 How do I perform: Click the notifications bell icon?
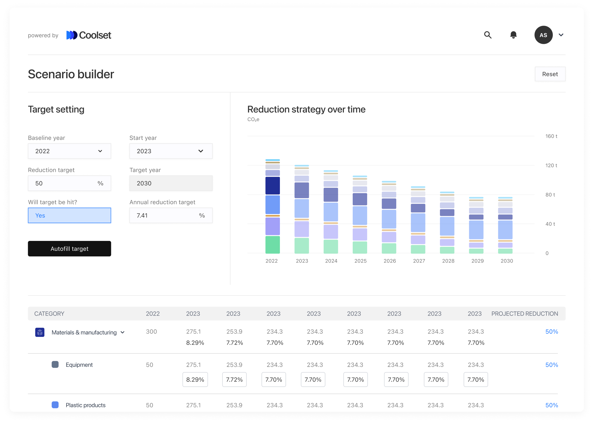coord(513,35)
